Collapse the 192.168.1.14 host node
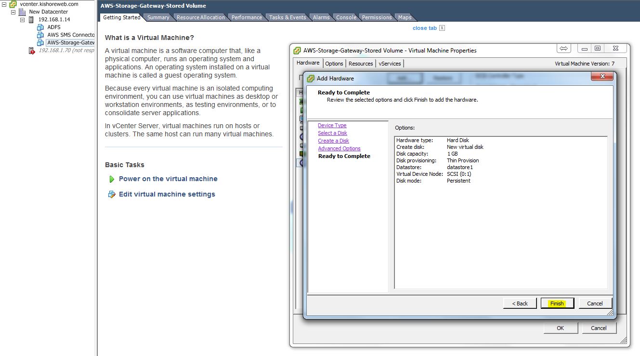Screen dimensions: 640x356 [22, 20]
